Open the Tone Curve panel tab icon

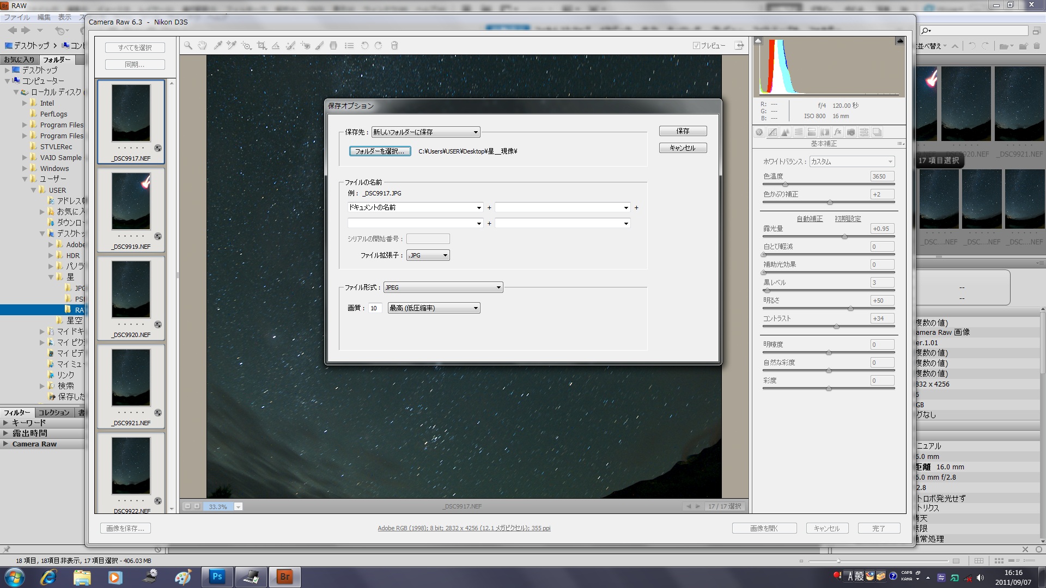pyautogui.click(x=772, y=132)
